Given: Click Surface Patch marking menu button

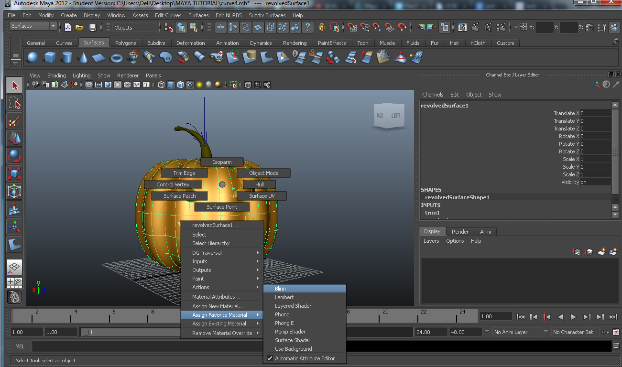Looking at the screenshot, I should (179, 196).
